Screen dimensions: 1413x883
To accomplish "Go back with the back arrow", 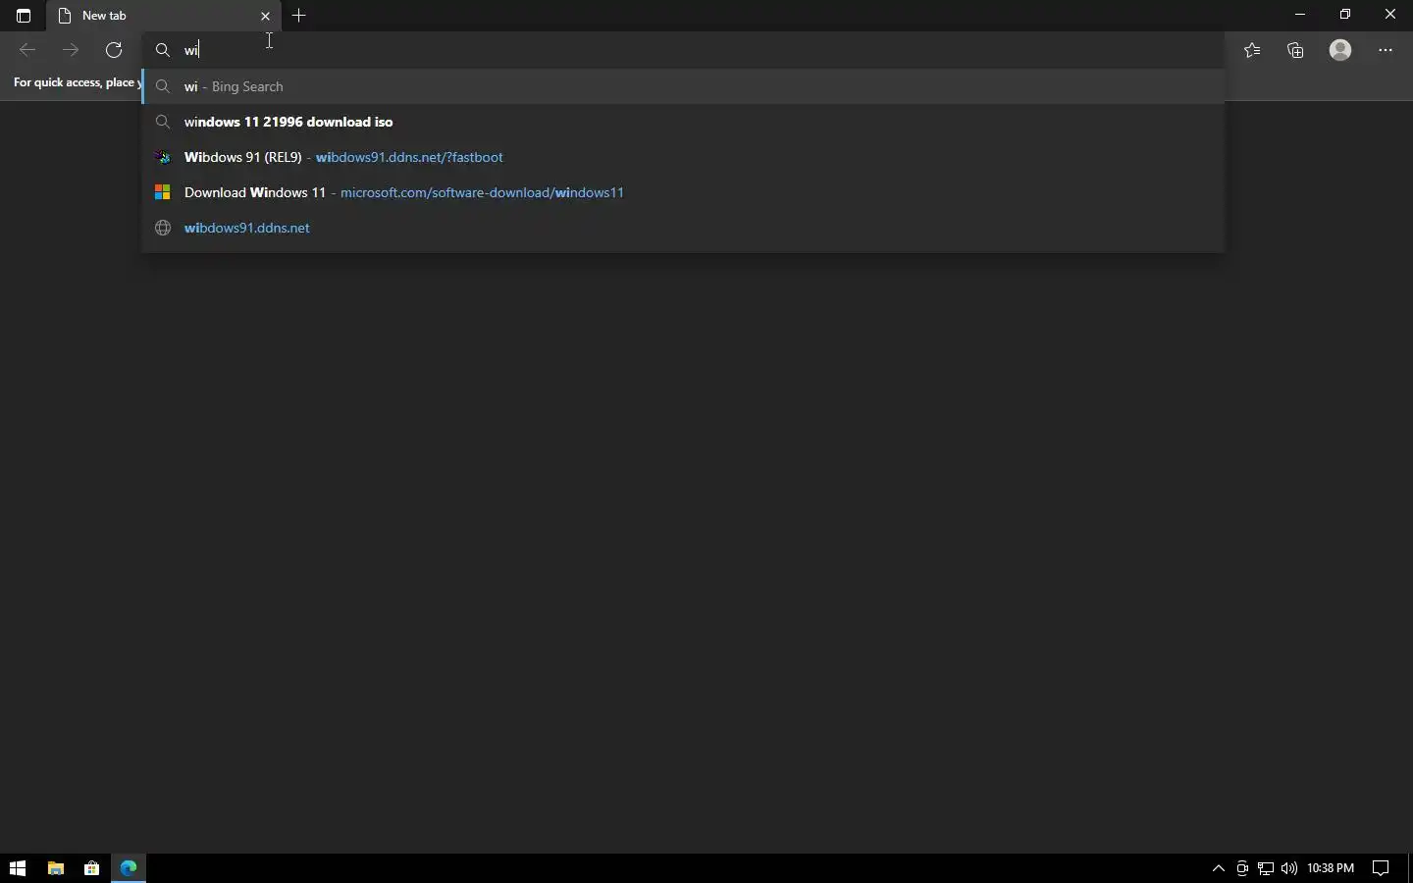I will pyautogui.click(x=27, y=50).
